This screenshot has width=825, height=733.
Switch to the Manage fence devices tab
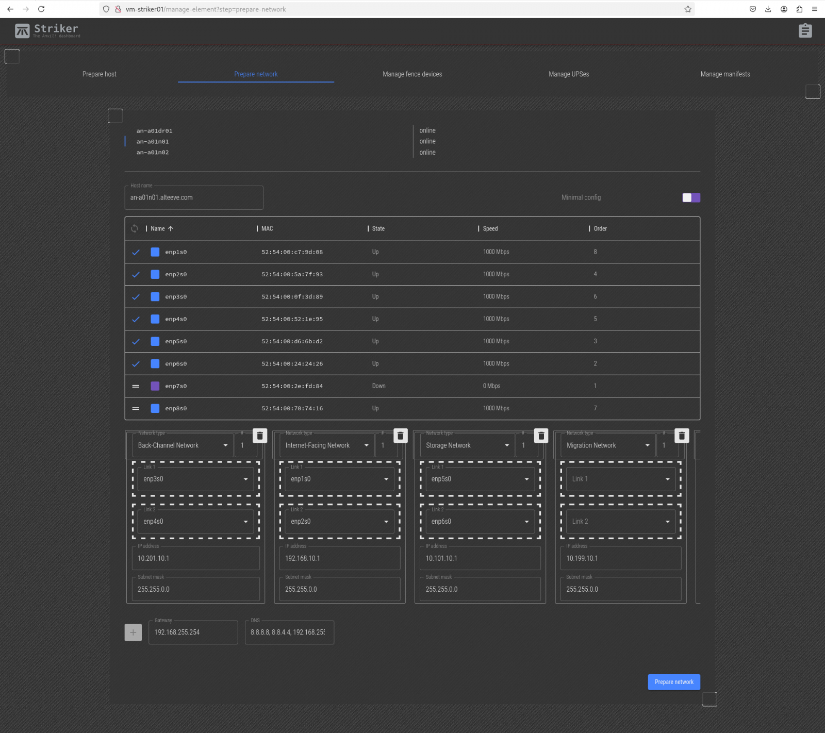coord(412,74)
